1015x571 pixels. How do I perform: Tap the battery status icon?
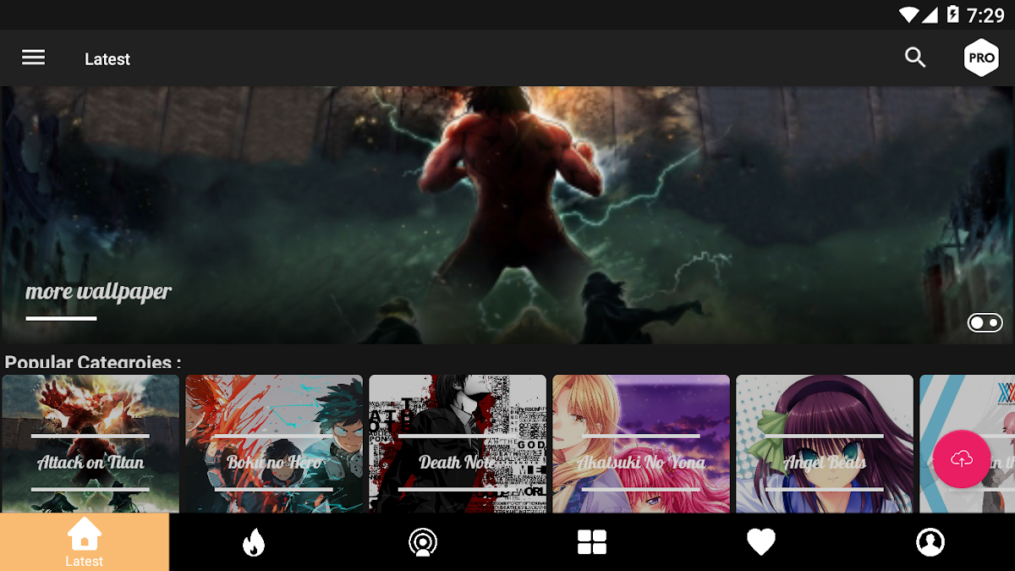(x=953, y=14)
